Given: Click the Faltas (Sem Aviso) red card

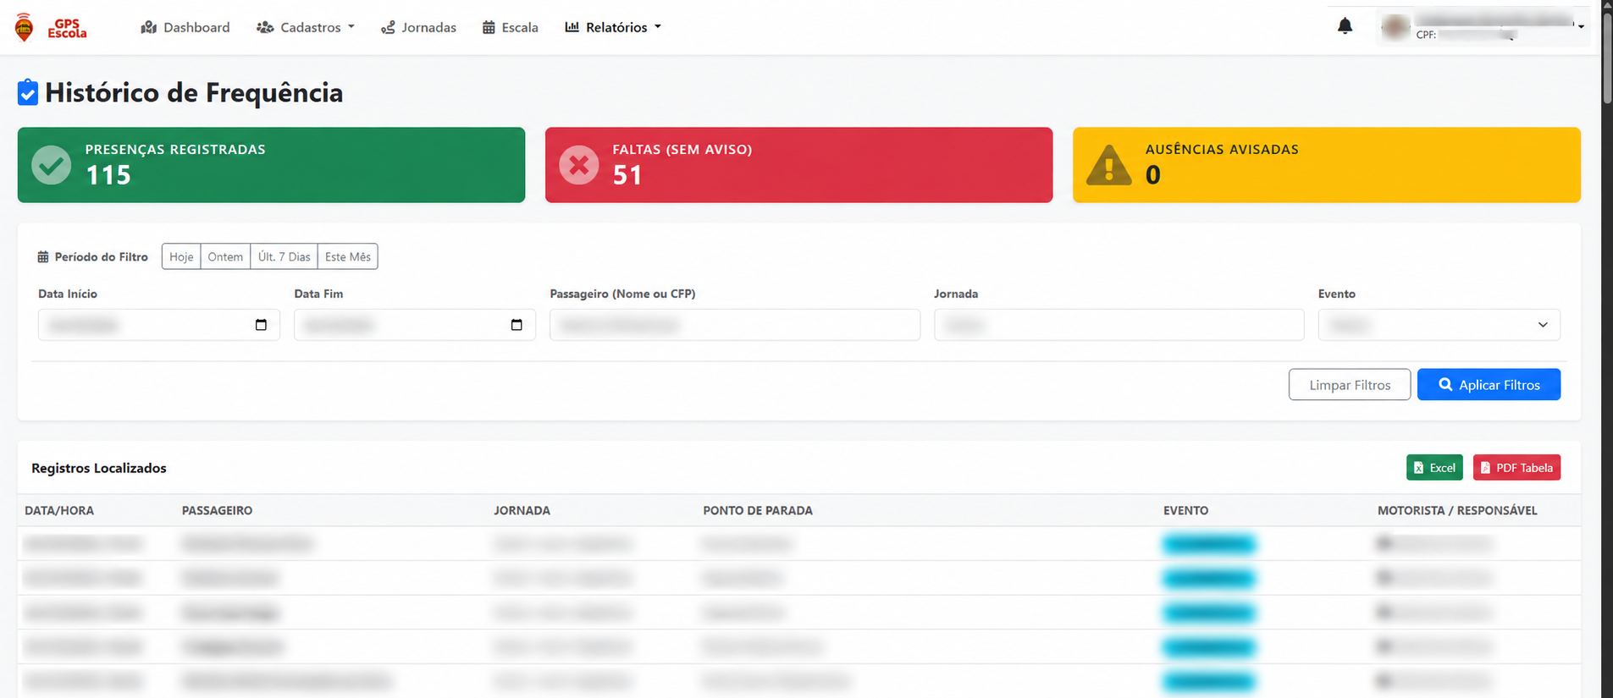Looking at the screenshot, I should pyautogui.click(x=798, y=165).
